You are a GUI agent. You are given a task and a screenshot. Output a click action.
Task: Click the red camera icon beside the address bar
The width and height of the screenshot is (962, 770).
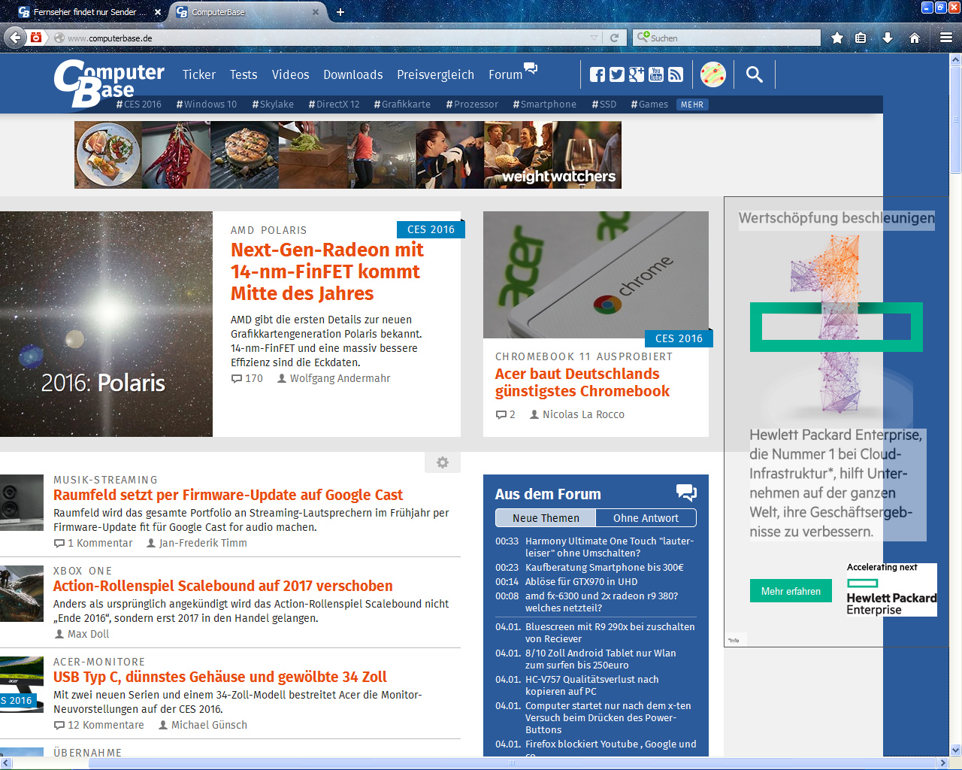click(36, 38)
